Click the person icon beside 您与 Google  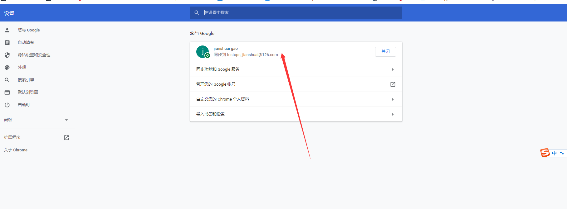[7, 30]
